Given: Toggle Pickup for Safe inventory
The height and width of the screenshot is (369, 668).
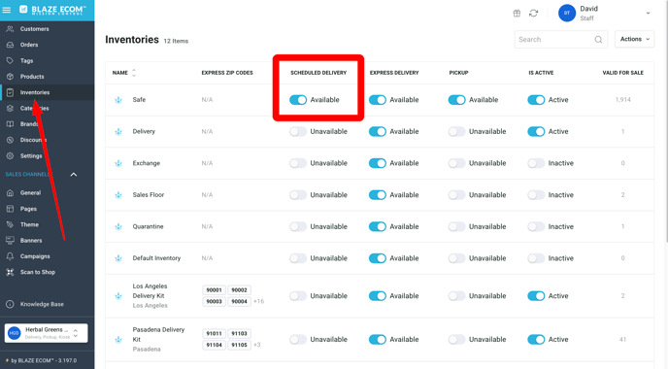Looking at the screenshot, I should coord(456,100).
